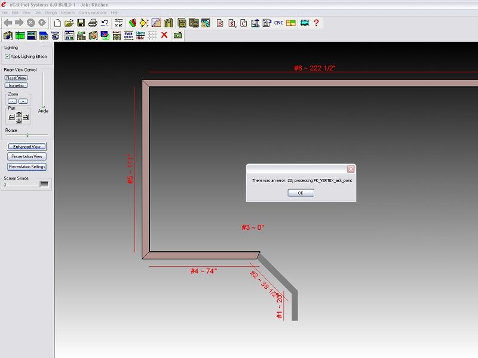Open the Design menu
Viewport: 478px width, 358px height.
pos(51,13)
